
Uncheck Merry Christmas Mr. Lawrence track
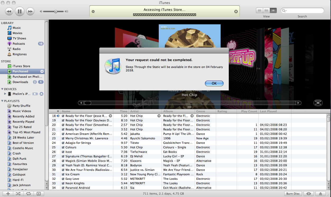click(x=63, y=138)
